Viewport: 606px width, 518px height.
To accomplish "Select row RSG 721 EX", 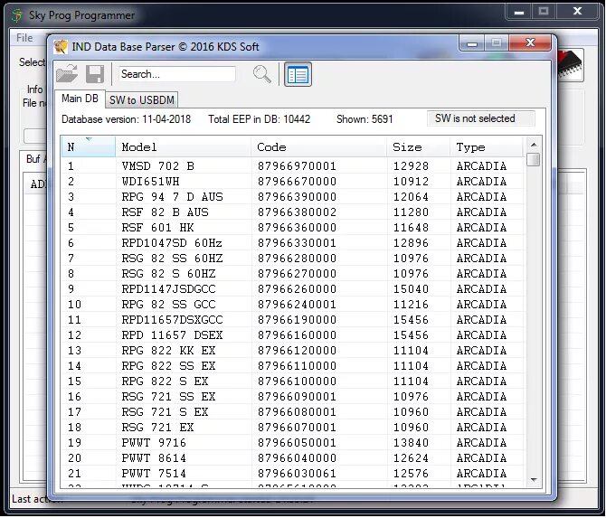I will pos(292,428).
